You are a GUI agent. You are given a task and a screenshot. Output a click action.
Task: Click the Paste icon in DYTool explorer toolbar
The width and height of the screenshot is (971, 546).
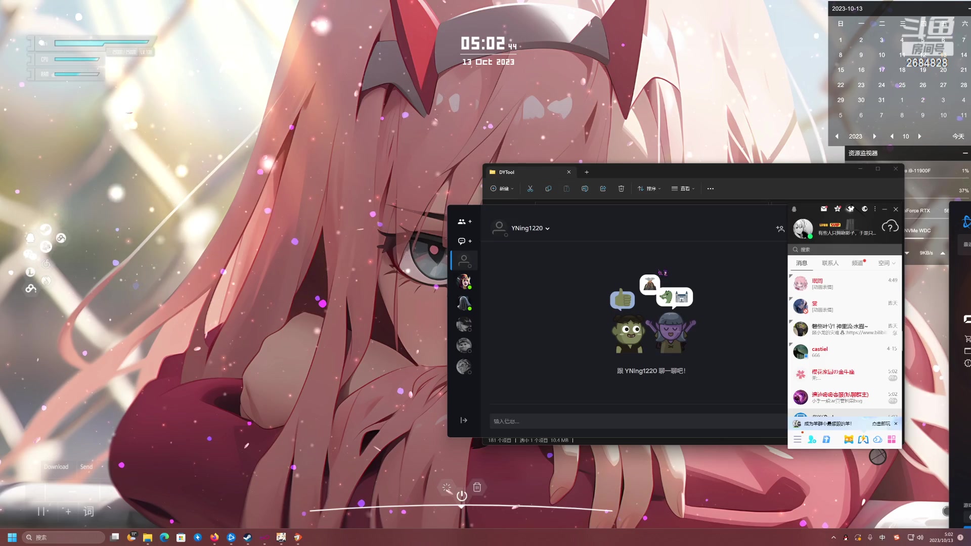566,189
